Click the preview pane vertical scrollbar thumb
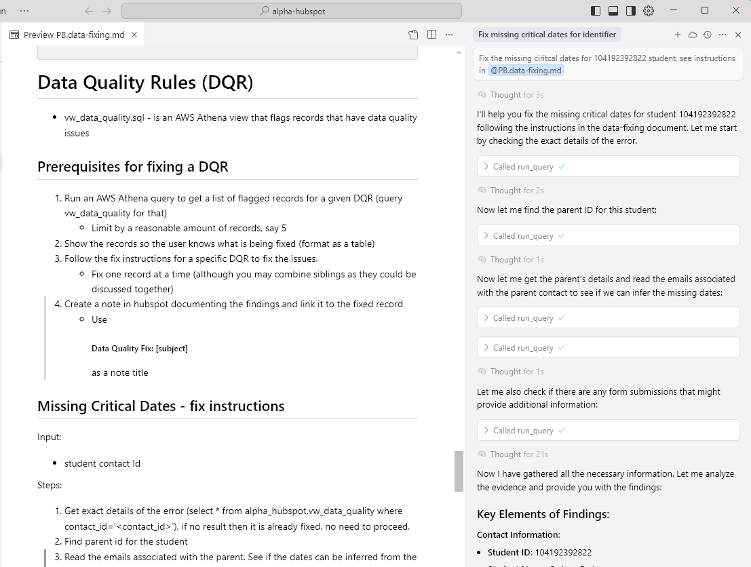751x567 pixels. (x=459, y=471)
